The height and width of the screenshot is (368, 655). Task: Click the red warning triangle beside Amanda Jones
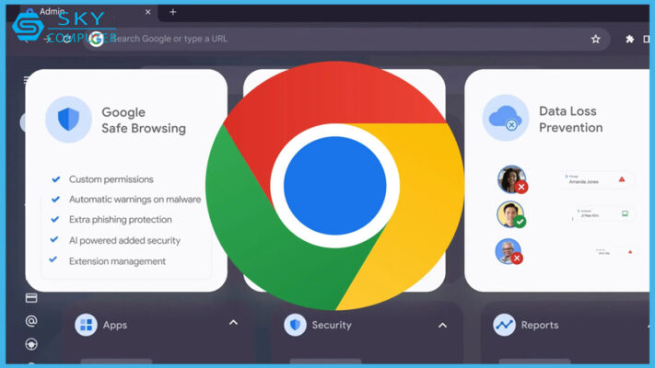point(622,179)
